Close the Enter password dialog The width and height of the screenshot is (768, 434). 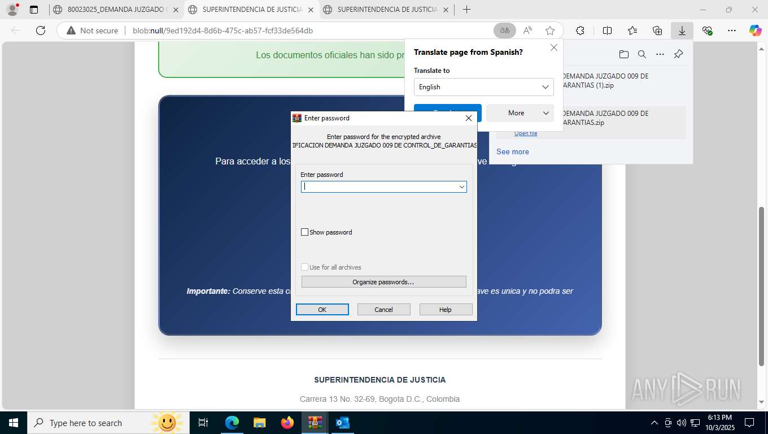[x=469, y=118]
